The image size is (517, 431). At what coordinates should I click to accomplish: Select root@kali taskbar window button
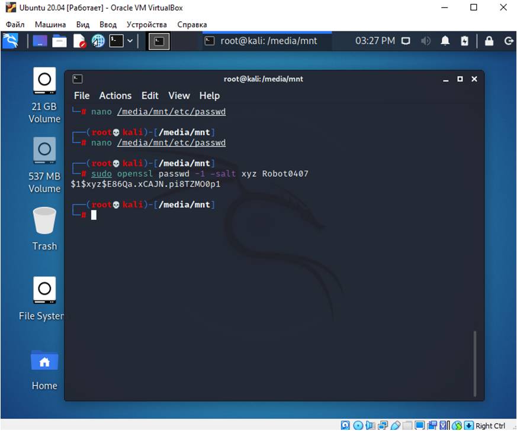click(266, 41)
